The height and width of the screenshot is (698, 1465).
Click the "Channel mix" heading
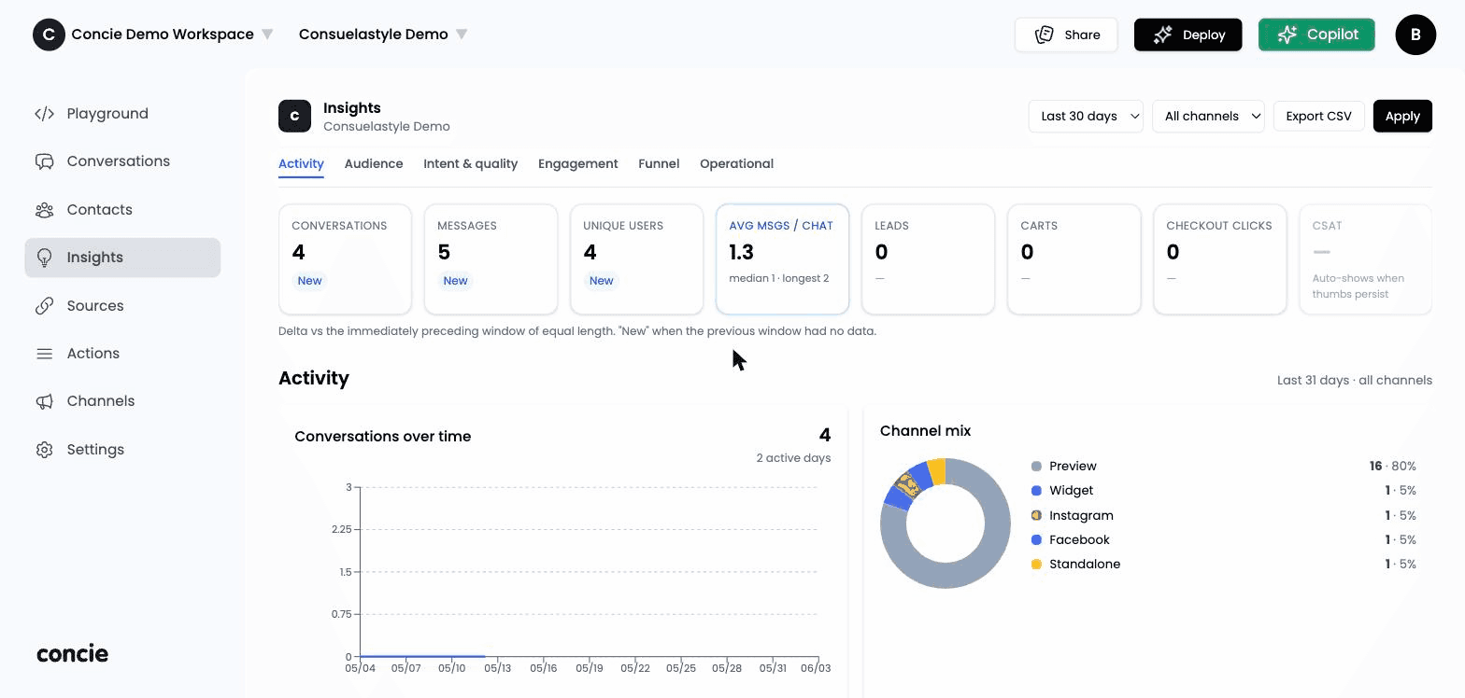925,430
